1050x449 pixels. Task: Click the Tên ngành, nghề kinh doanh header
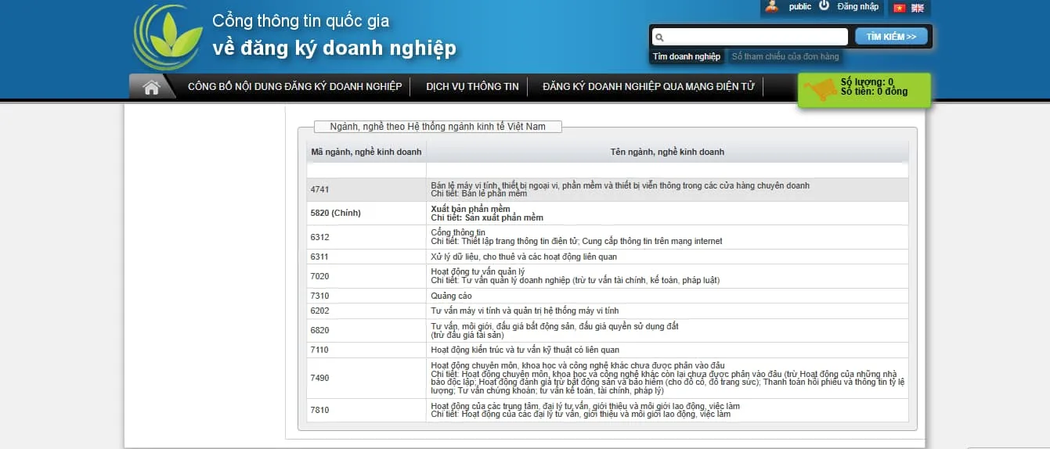(x=667, y=152)
